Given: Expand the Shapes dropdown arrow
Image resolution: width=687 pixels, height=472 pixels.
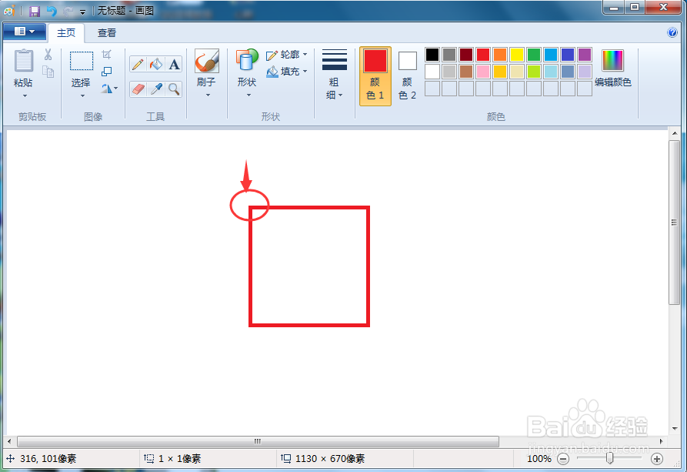Looking at the screenshot, I should (248, 95).
